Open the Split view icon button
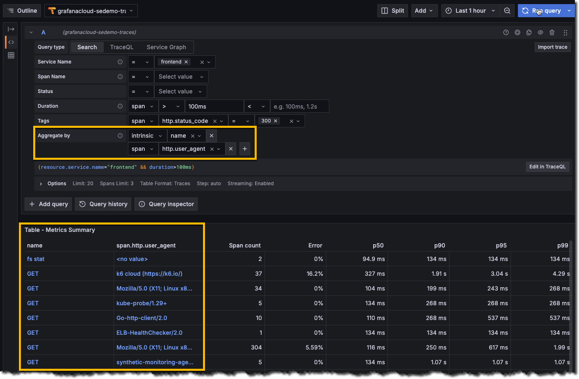579x379 pixels. [x=392, y=10]
